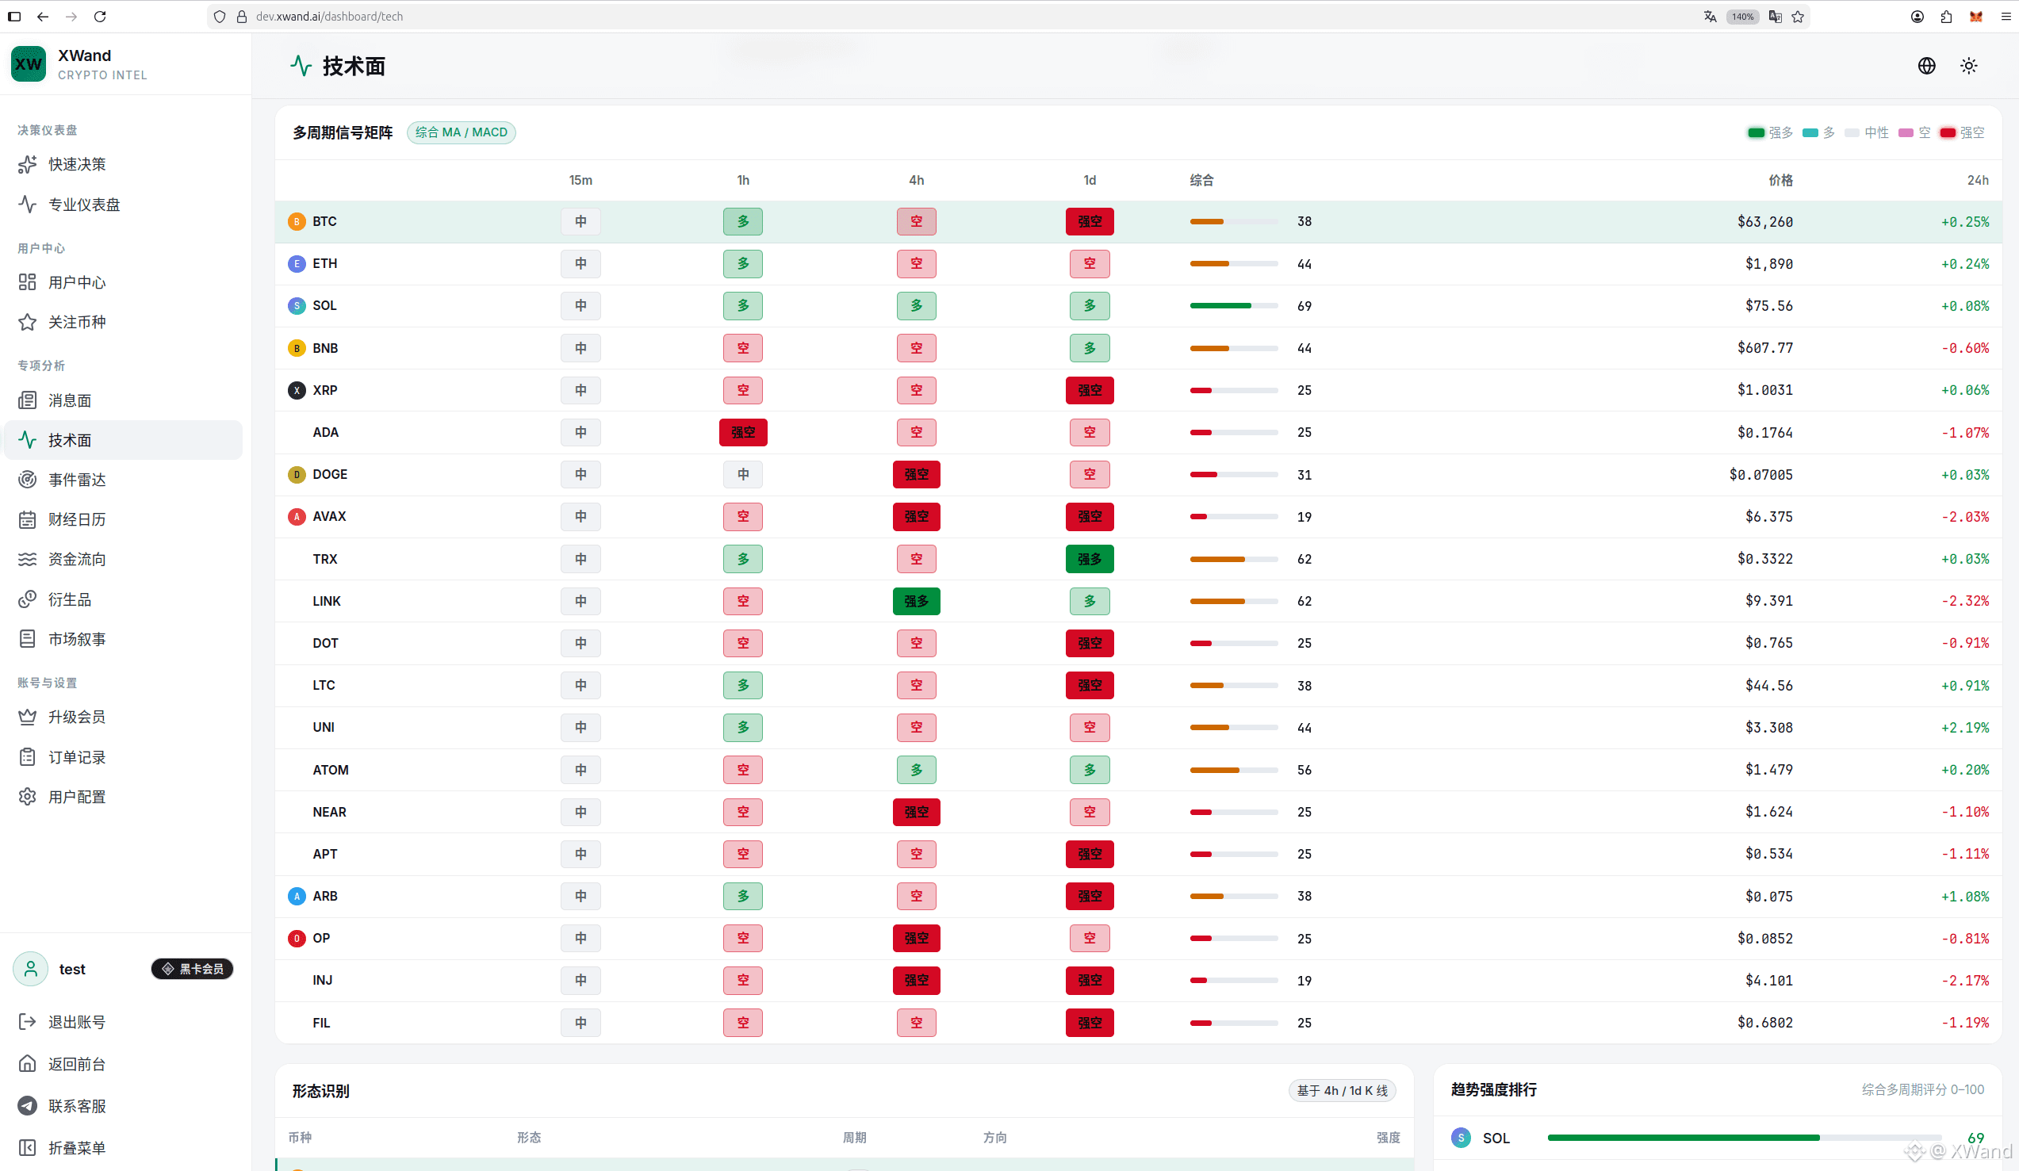Screen dimensions: 2019x1171
Task: Click the 衍生品 icon
Action: pos(27,599)
